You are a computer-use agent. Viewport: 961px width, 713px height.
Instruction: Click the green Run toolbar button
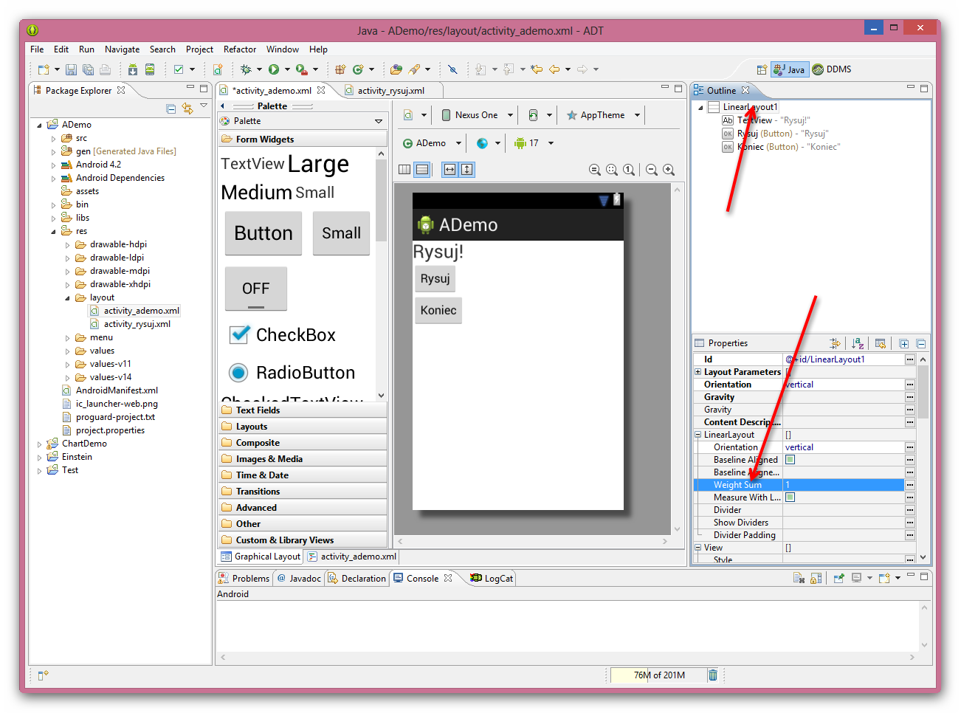(x=274, y=69)
